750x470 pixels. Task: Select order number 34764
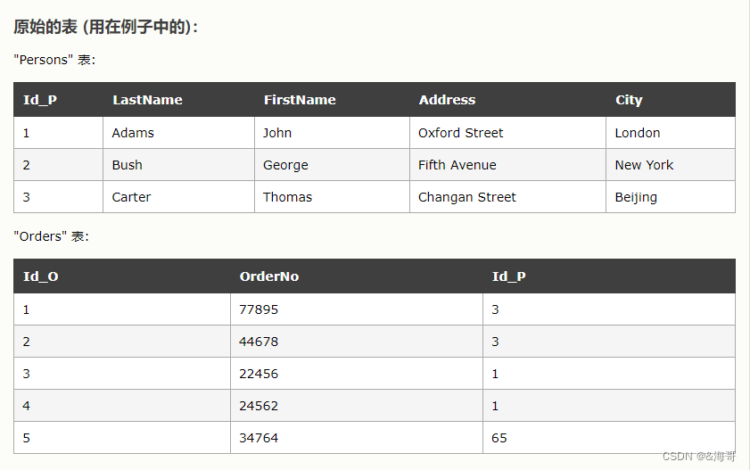[357, 438]
